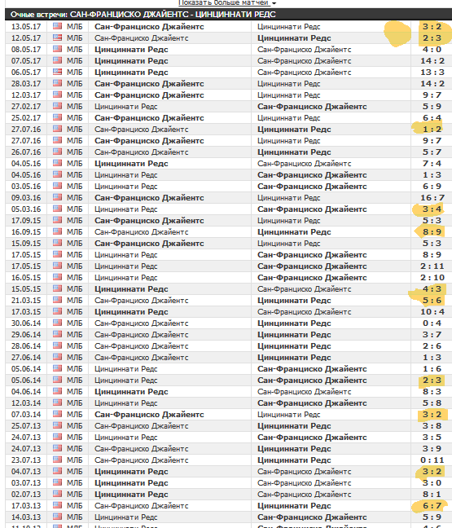
Task: Click home team Сан-Франциско Джайентс in 07.03.14 row
Action: (149, 415)
